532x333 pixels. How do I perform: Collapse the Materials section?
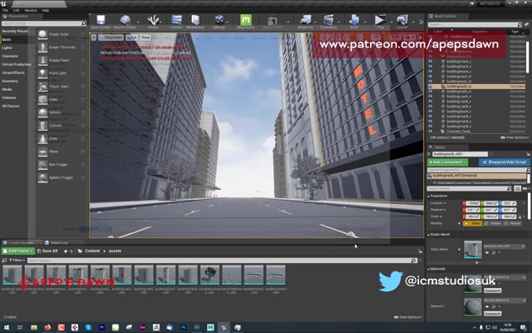[x=429, y=269]
